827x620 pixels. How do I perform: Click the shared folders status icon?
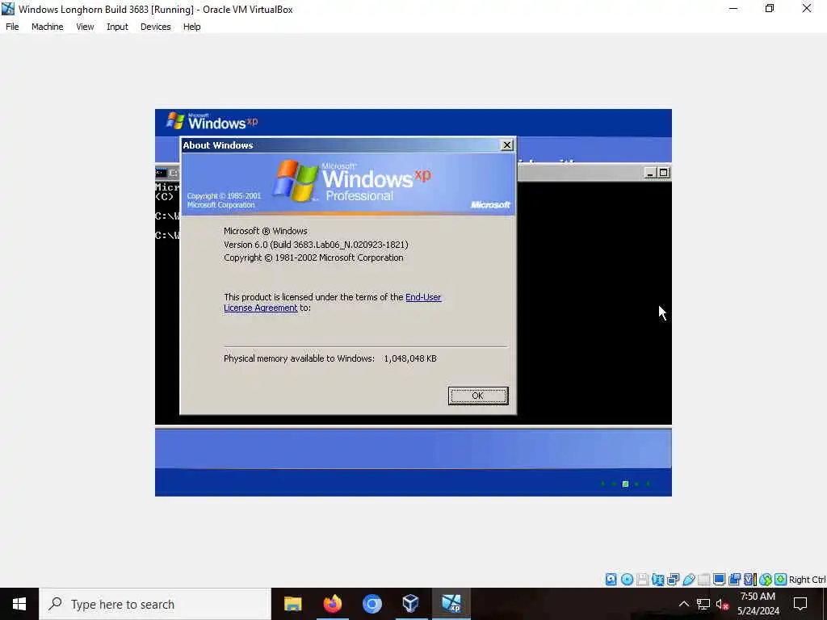coord(703,580)
